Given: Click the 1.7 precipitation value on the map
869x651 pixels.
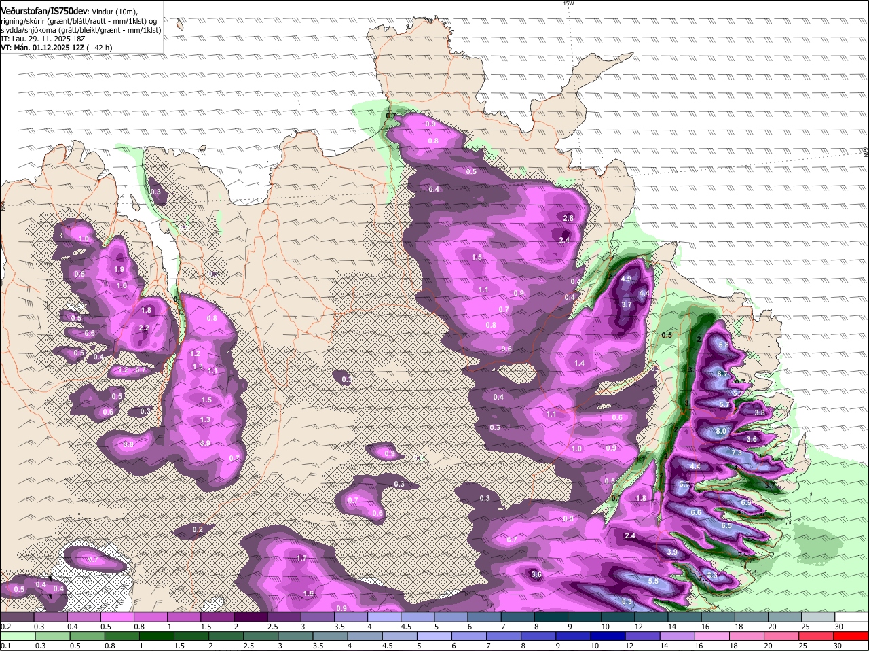Looking at the screenshot, I should (x=302, y=558).
